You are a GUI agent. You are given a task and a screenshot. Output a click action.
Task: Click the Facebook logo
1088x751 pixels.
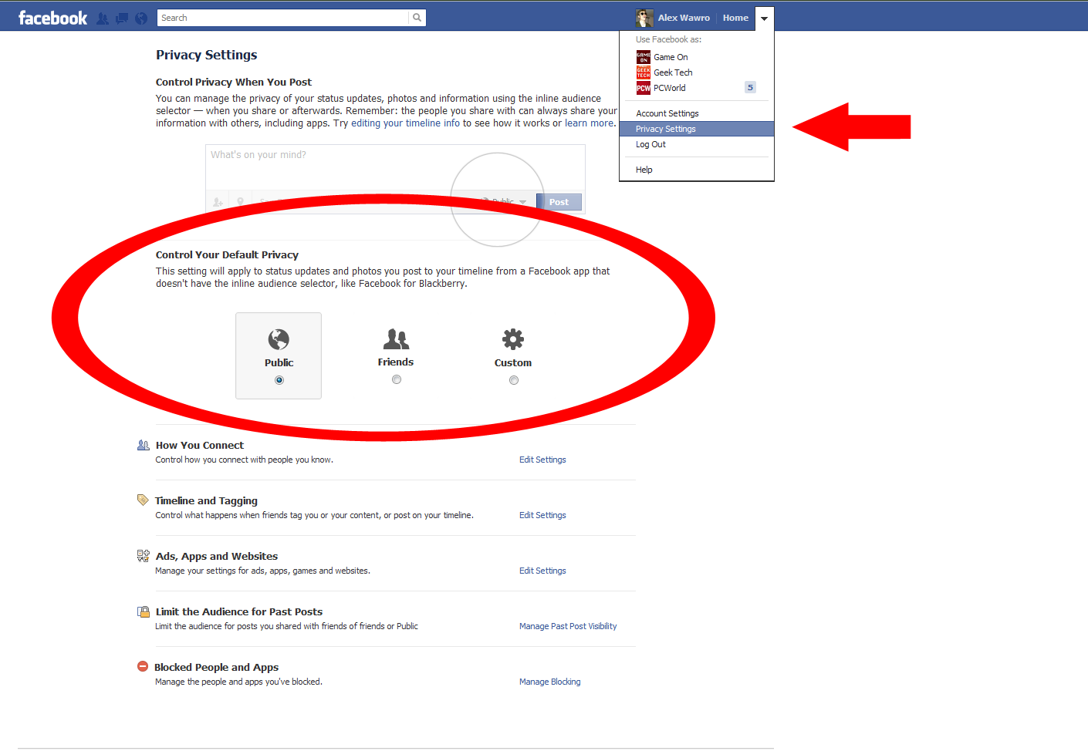52,18
